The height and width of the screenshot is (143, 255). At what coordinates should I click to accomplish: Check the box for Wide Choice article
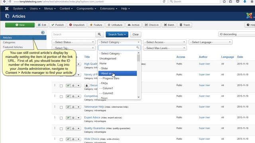(61, 139)
